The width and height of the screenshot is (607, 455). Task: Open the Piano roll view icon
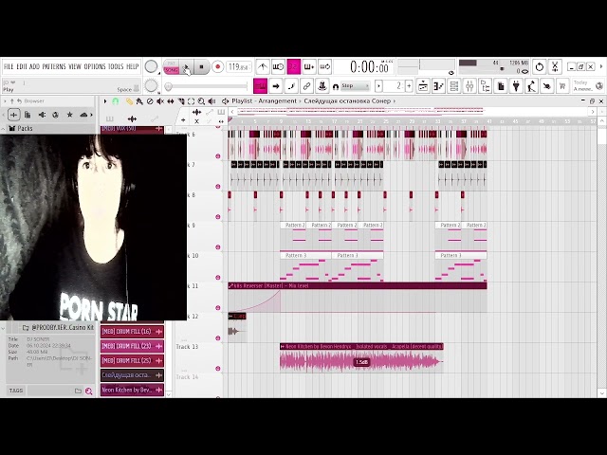pos(438,86)
